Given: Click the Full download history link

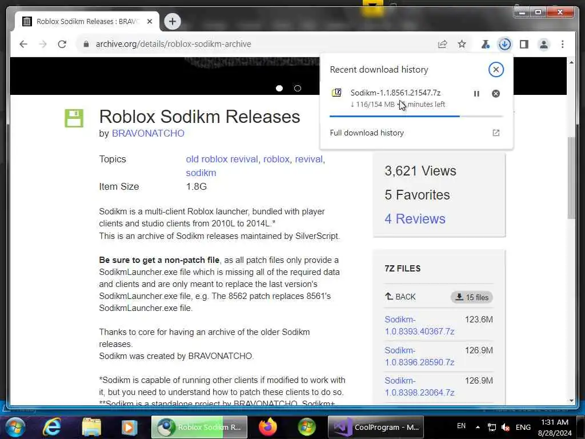Looking at the screenshot, I should click(x=367, y=133).
